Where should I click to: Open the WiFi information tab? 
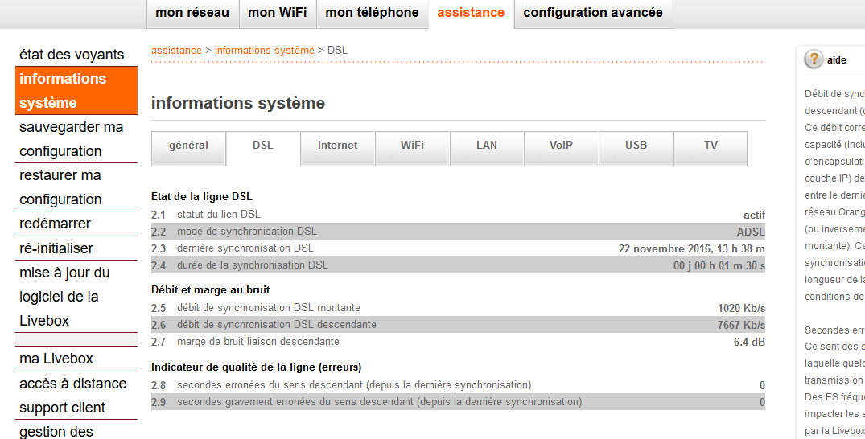click(x=412, y=146)
